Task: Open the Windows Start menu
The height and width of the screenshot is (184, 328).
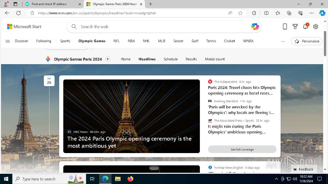Action: [x=6, y=179]
